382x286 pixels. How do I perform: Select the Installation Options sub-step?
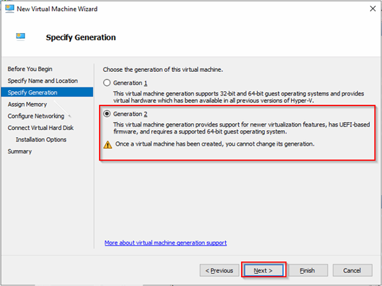point(41,139)
